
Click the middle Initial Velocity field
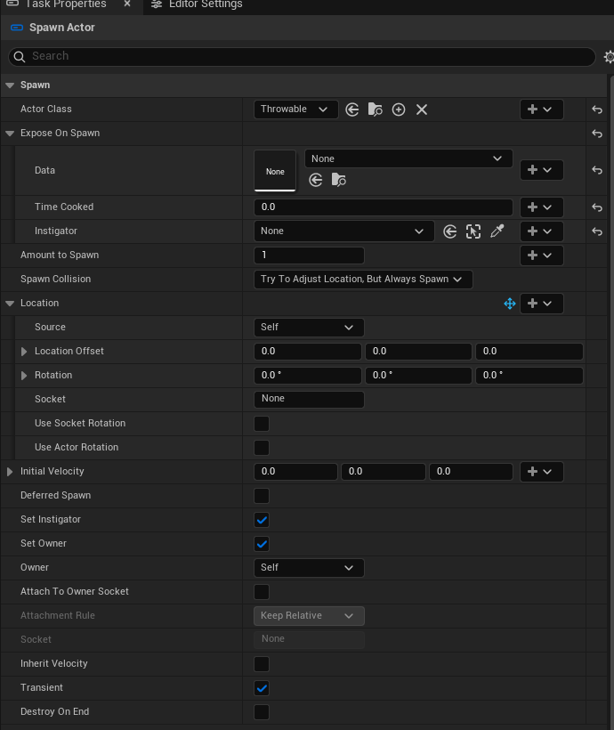click(384, 472)
